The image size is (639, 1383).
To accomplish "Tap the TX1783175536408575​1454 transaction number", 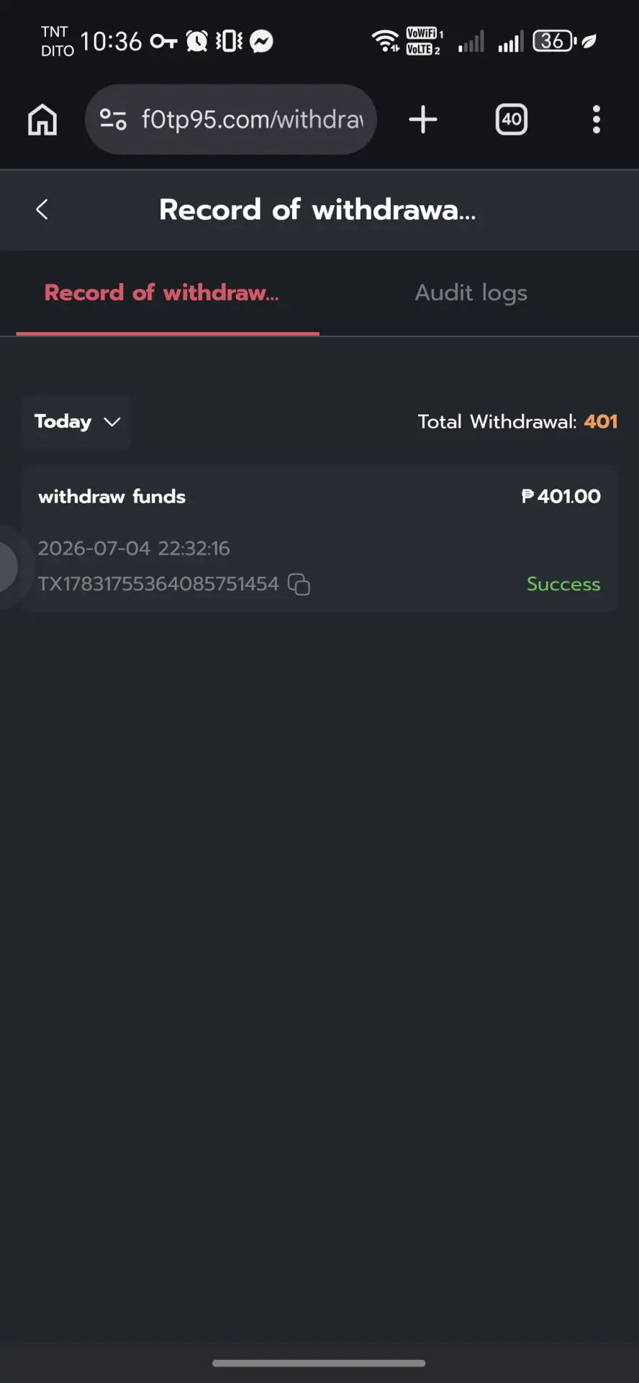I will [158, 584].
